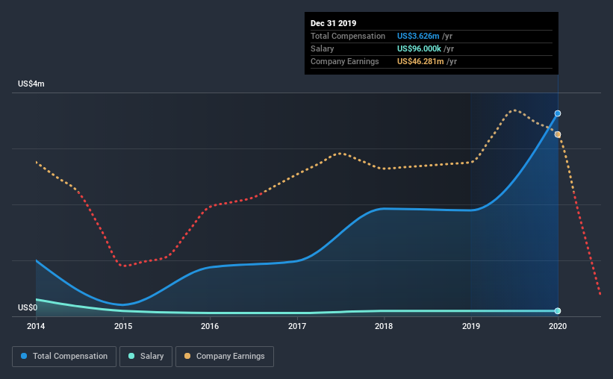The height and width of the screenshot is (379, 613).
Task: Click the 2019 x-axis label
Action: coord(471,326)
